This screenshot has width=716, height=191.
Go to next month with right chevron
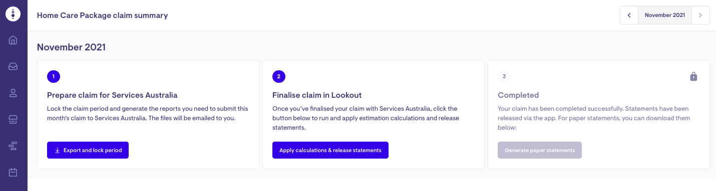[x=700, y=15]
